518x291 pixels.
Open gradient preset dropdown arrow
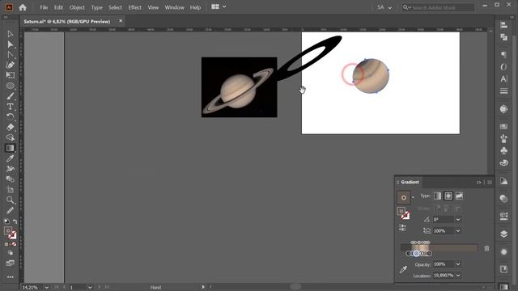(x=413, y=197)
